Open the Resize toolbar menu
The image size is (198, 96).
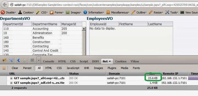156,12
